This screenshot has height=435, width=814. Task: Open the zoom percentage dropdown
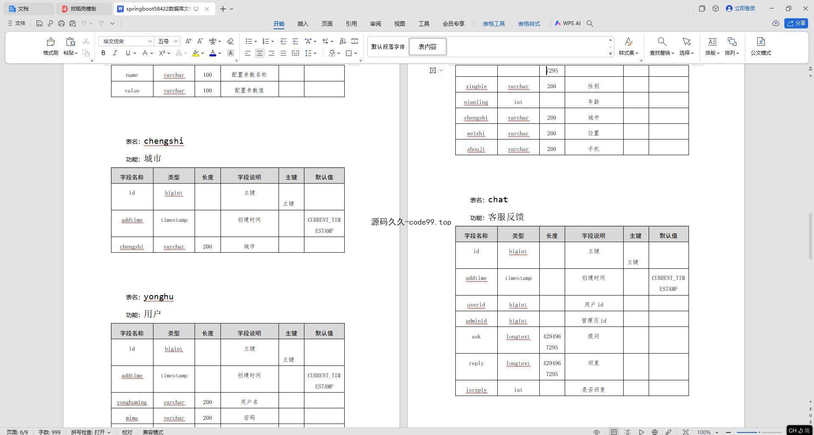[x=717, y=432]
